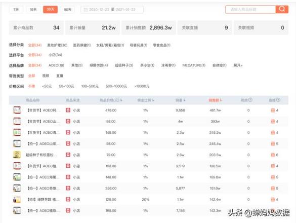
Task: Open thumbnail of 超级种子有机雪松 product
Action: (17, 155)
